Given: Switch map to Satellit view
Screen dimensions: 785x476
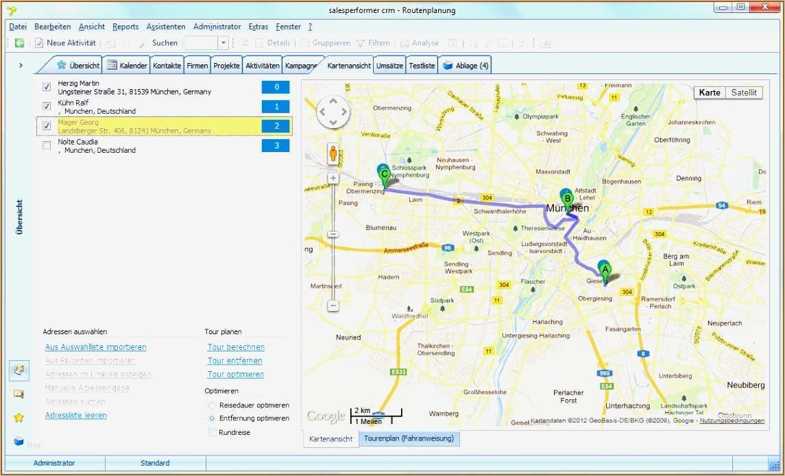Looking at the screenshot, I should coord(743,92).
